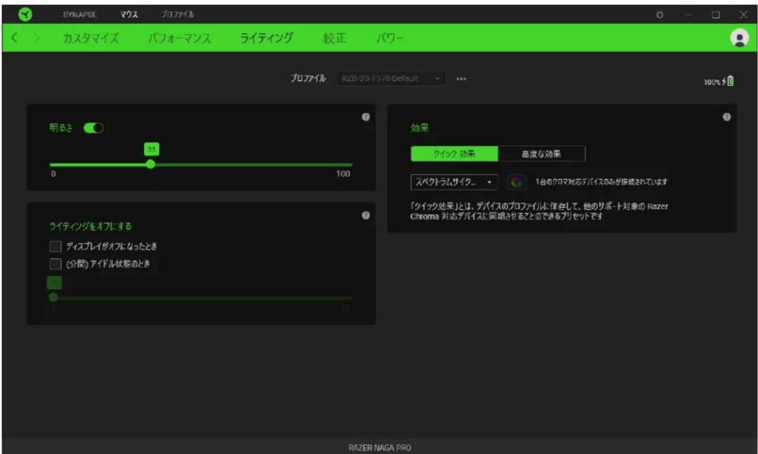
Task: Go forward with the right arrow
Action: pyautogui.click(x=36, y=39)
